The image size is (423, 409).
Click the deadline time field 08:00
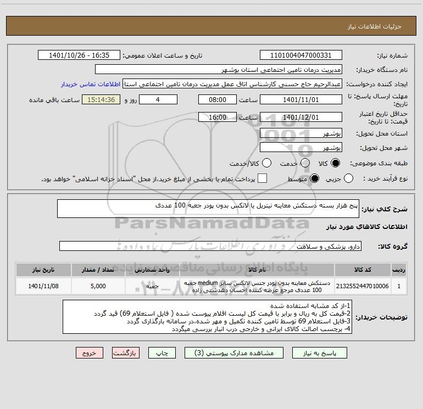pyautogui.click(x=218, y=100)
